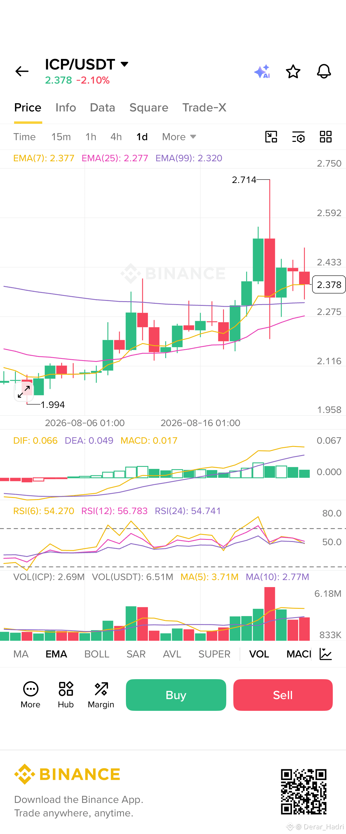Open the chart drawing tools icon
The height and width of the screenshot is (834, 346).
(271, 137)
